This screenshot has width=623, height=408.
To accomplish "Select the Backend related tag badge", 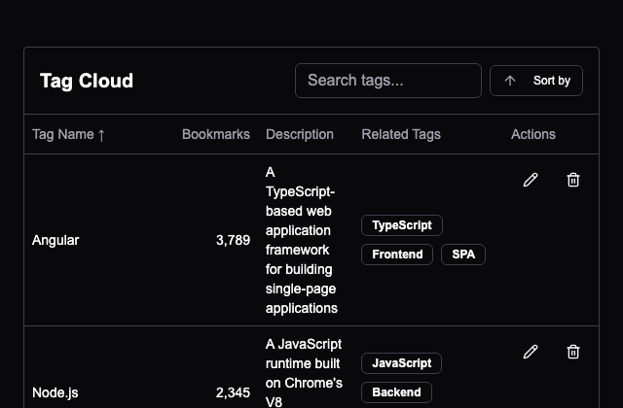I will tap(396, 392).
